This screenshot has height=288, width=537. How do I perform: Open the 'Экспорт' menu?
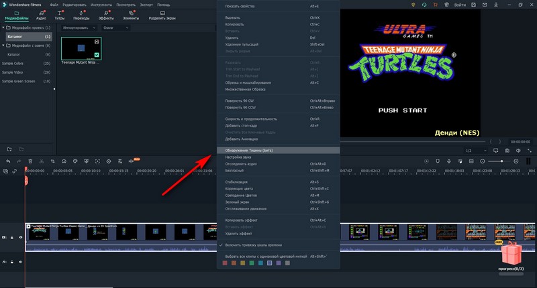click(146, 5)
